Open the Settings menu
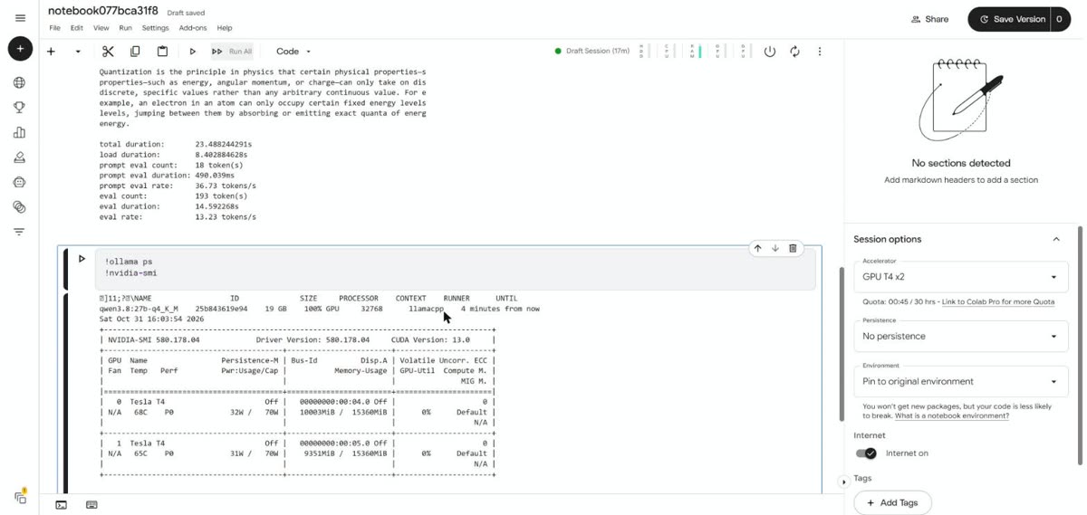Viewport: 1087px width, 515px height. [x=155, y=28]
